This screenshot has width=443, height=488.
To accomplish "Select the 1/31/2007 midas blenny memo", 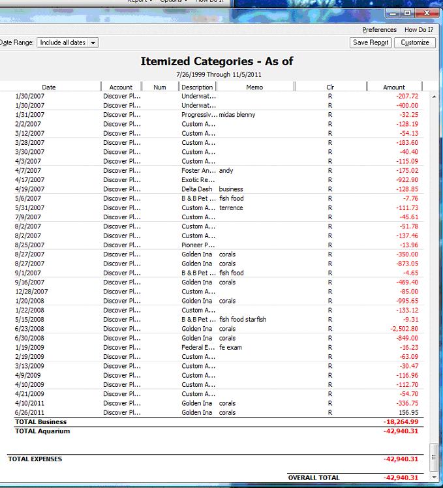I will coord(237,115).
